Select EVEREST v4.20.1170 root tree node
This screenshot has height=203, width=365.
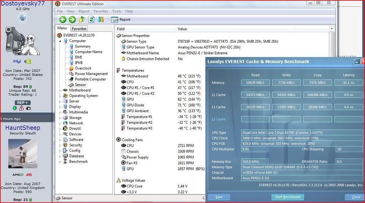[79, 35]
